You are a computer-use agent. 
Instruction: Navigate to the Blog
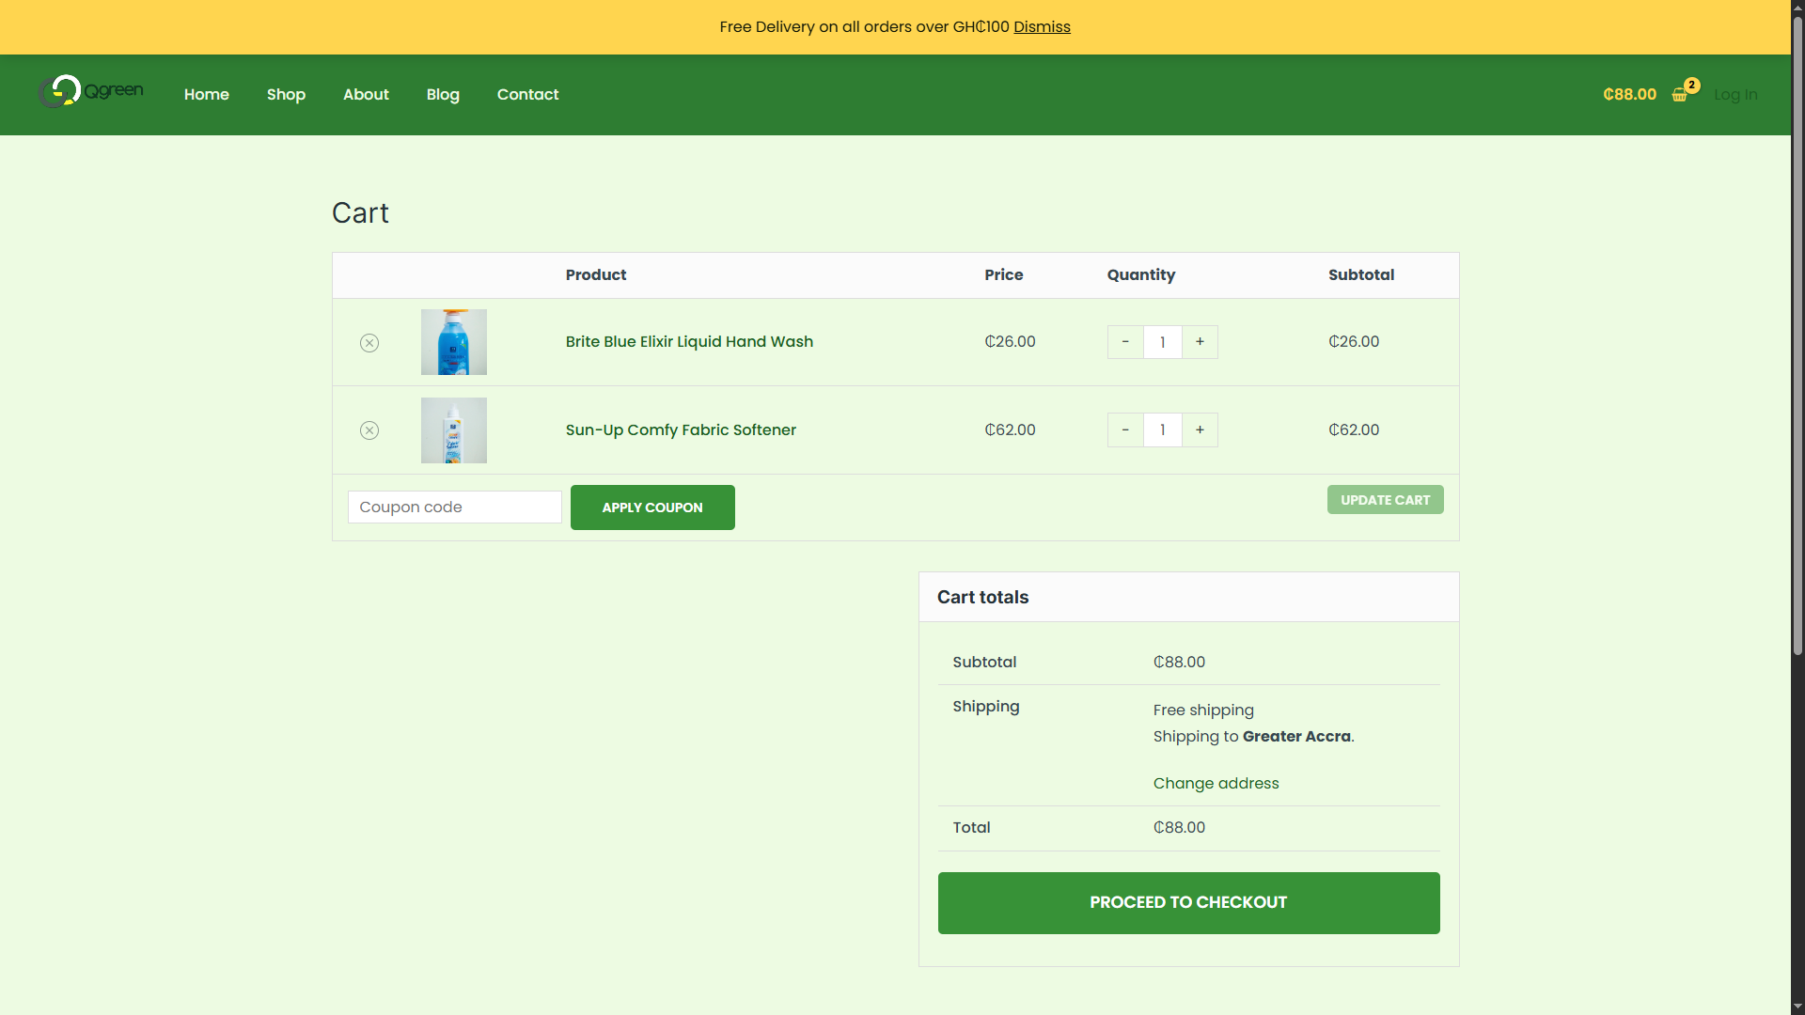443,94
